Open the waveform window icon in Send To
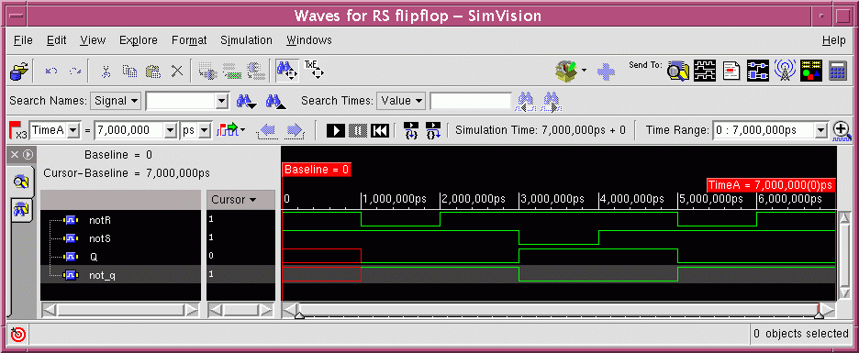 pos(705,71)
